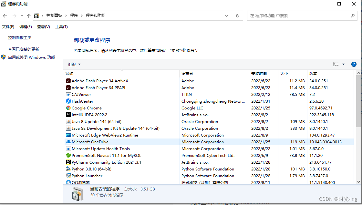Click the Python 3.8.10 program icon
Viewport: 362px width, 205px height.
[68, 169]
